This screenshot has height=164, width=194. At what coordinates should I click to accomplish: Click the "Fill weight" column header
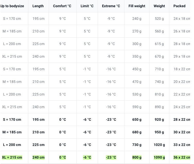(x=137, y=6)
